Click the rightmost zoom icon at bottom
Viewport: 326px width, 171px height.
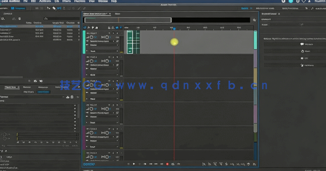[x=254, y=164]
